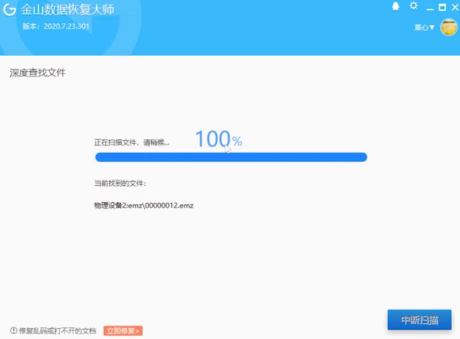Click the text 物理设备2:emz\00000012.emz
The image size is (460, 339).
[x=144, y=205]
